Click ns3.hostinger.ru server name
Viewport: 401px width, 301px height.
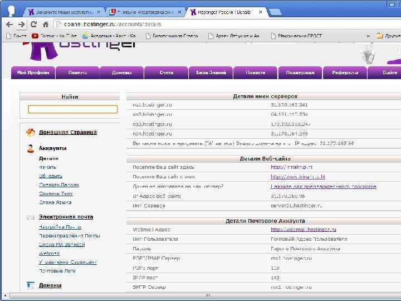pos(152,124)
